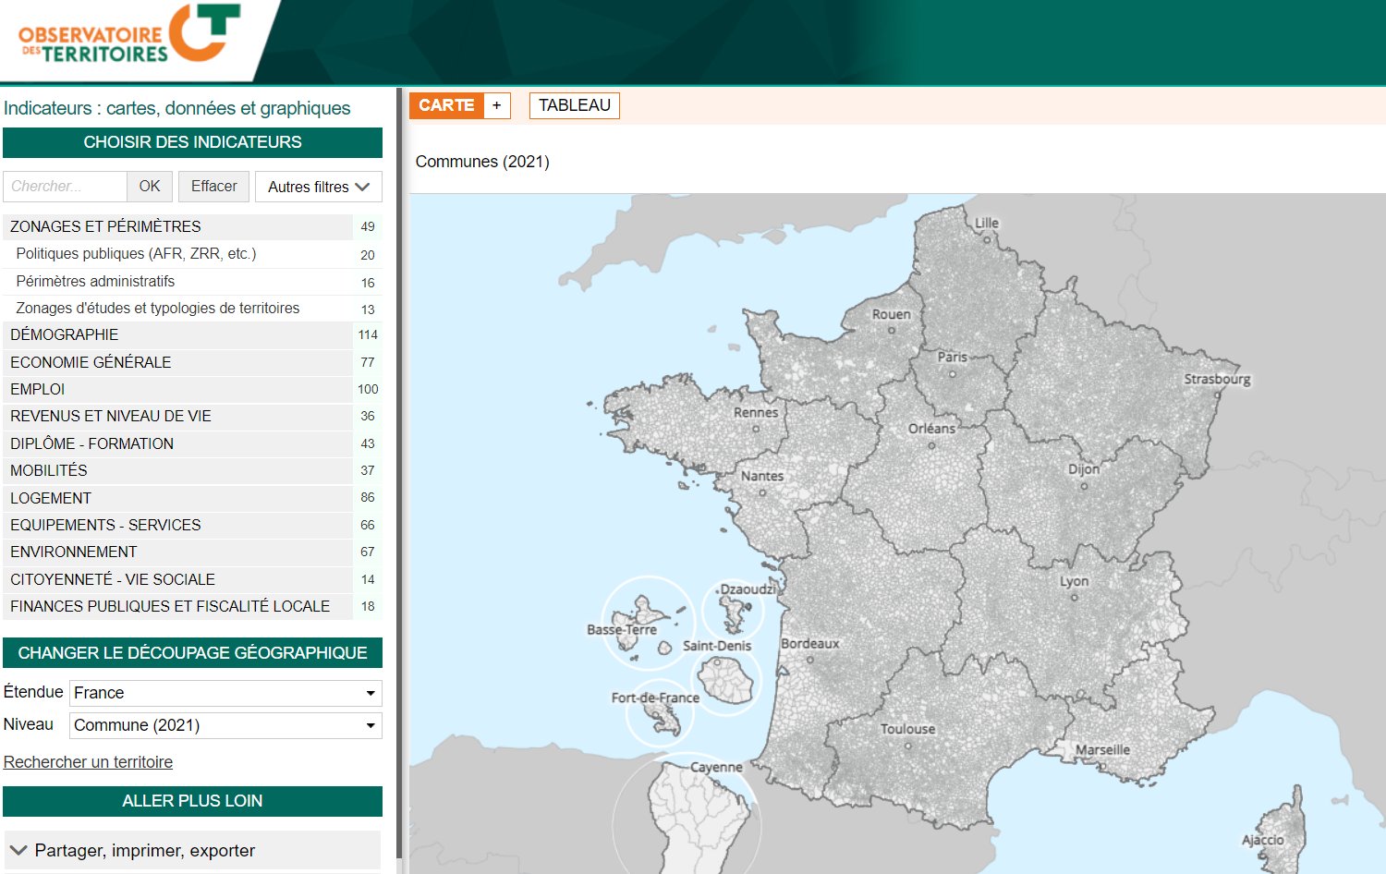Viewport: 1386px width, 874px height.
Task: Click the Observatoire des Territoires logo
Action: coord(129,34)
